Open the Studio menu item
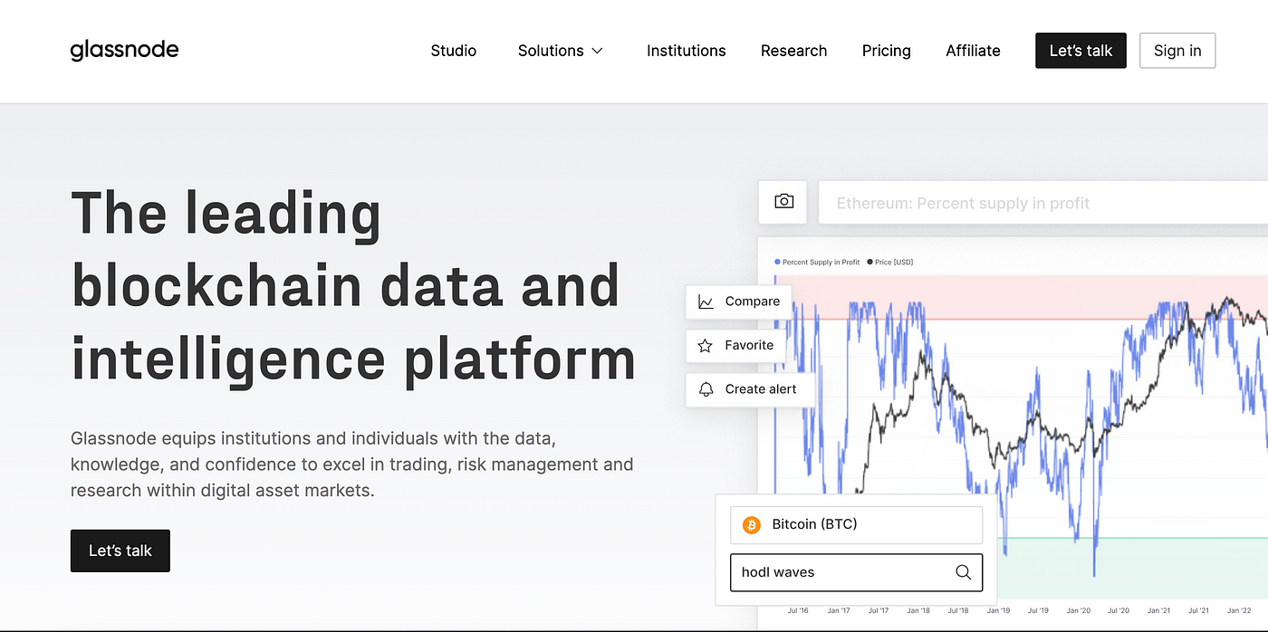The width and height of the screenshot is (1268, 632). coord(453,51)
